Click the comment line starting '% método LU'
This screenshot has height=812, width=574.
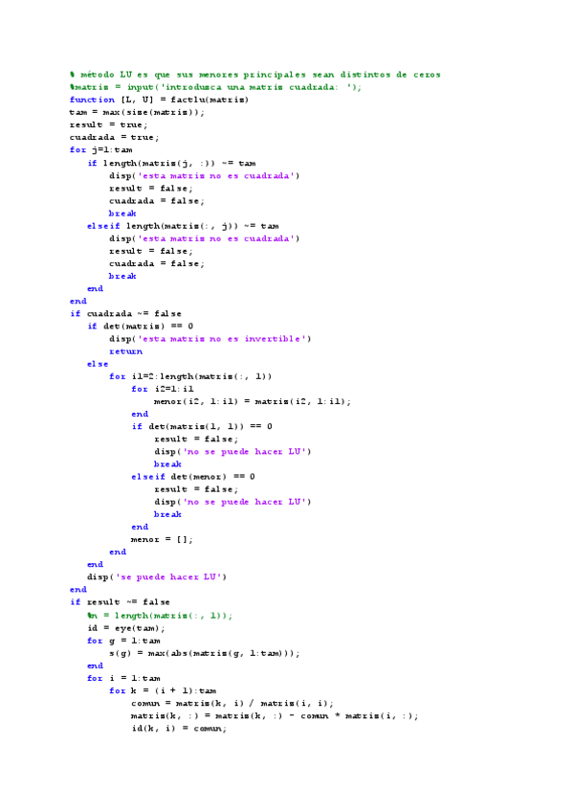click(x=255, y=75)
